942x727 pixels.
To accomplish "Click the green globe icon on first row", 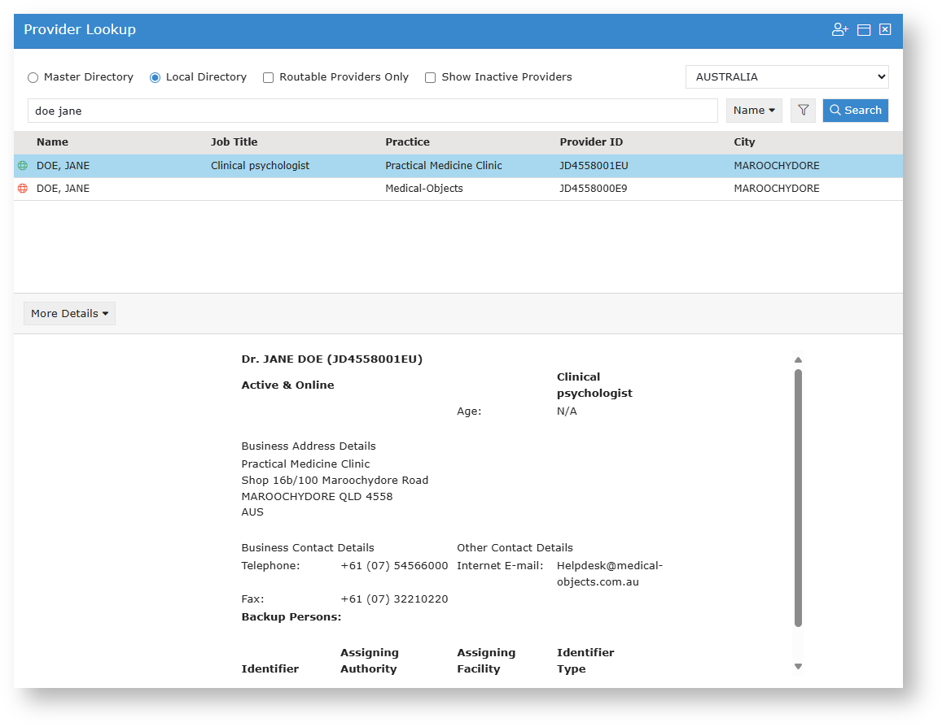I will 23,166.
